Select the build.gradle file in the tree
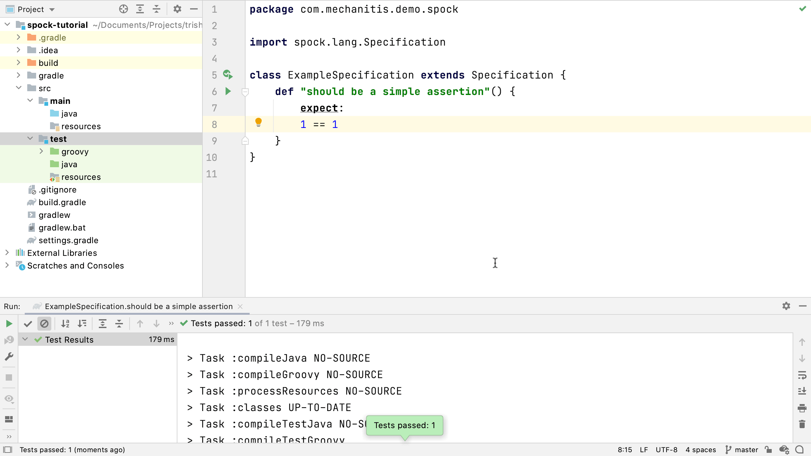811x456 pixels. click(x=62, y=202)
